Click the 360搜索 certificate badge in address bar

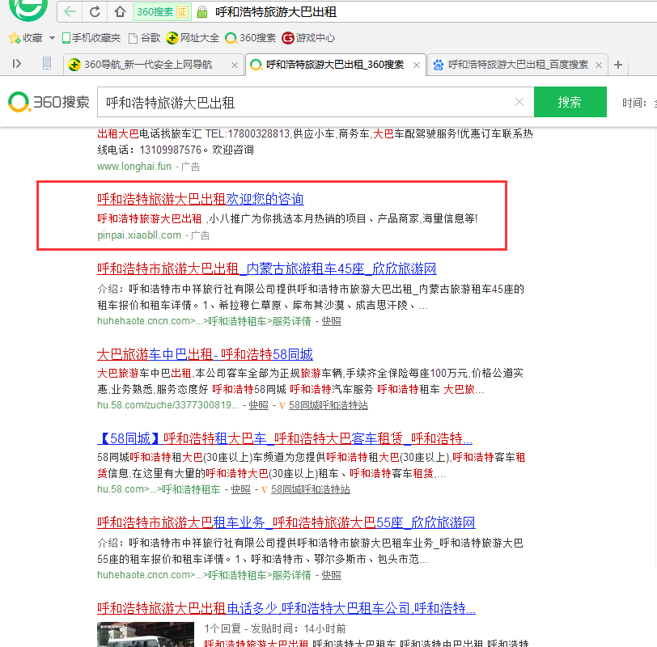162,12
